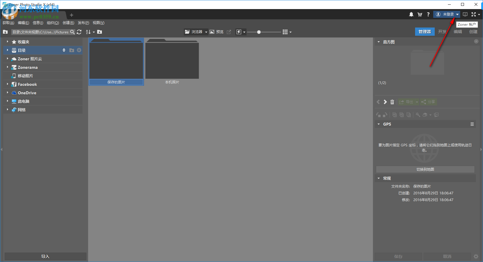Add folder to catalog icon
Screen dimensions: 483x262
[72, 50]
